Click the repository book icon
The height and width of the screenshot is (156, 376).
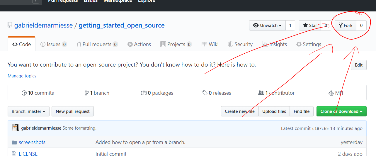pos(10,25)
